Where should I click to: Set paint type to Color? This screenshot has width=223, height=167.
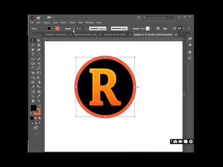pos(32,118)
